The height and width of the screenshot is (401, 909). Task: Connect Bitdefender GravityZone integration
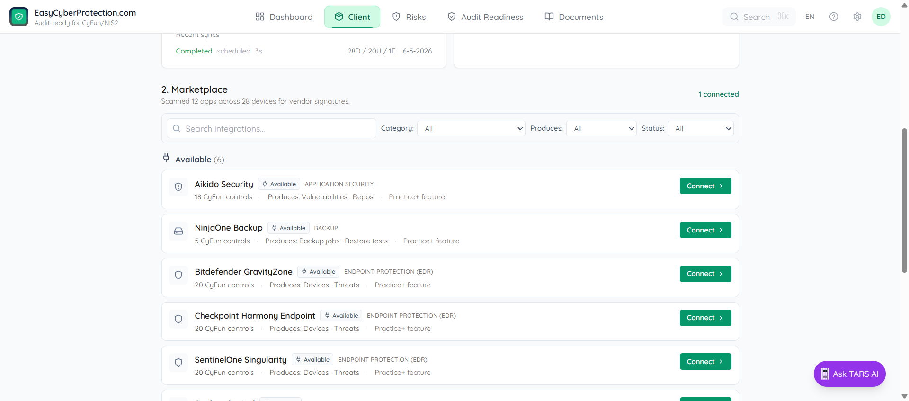tap(705, 274)
